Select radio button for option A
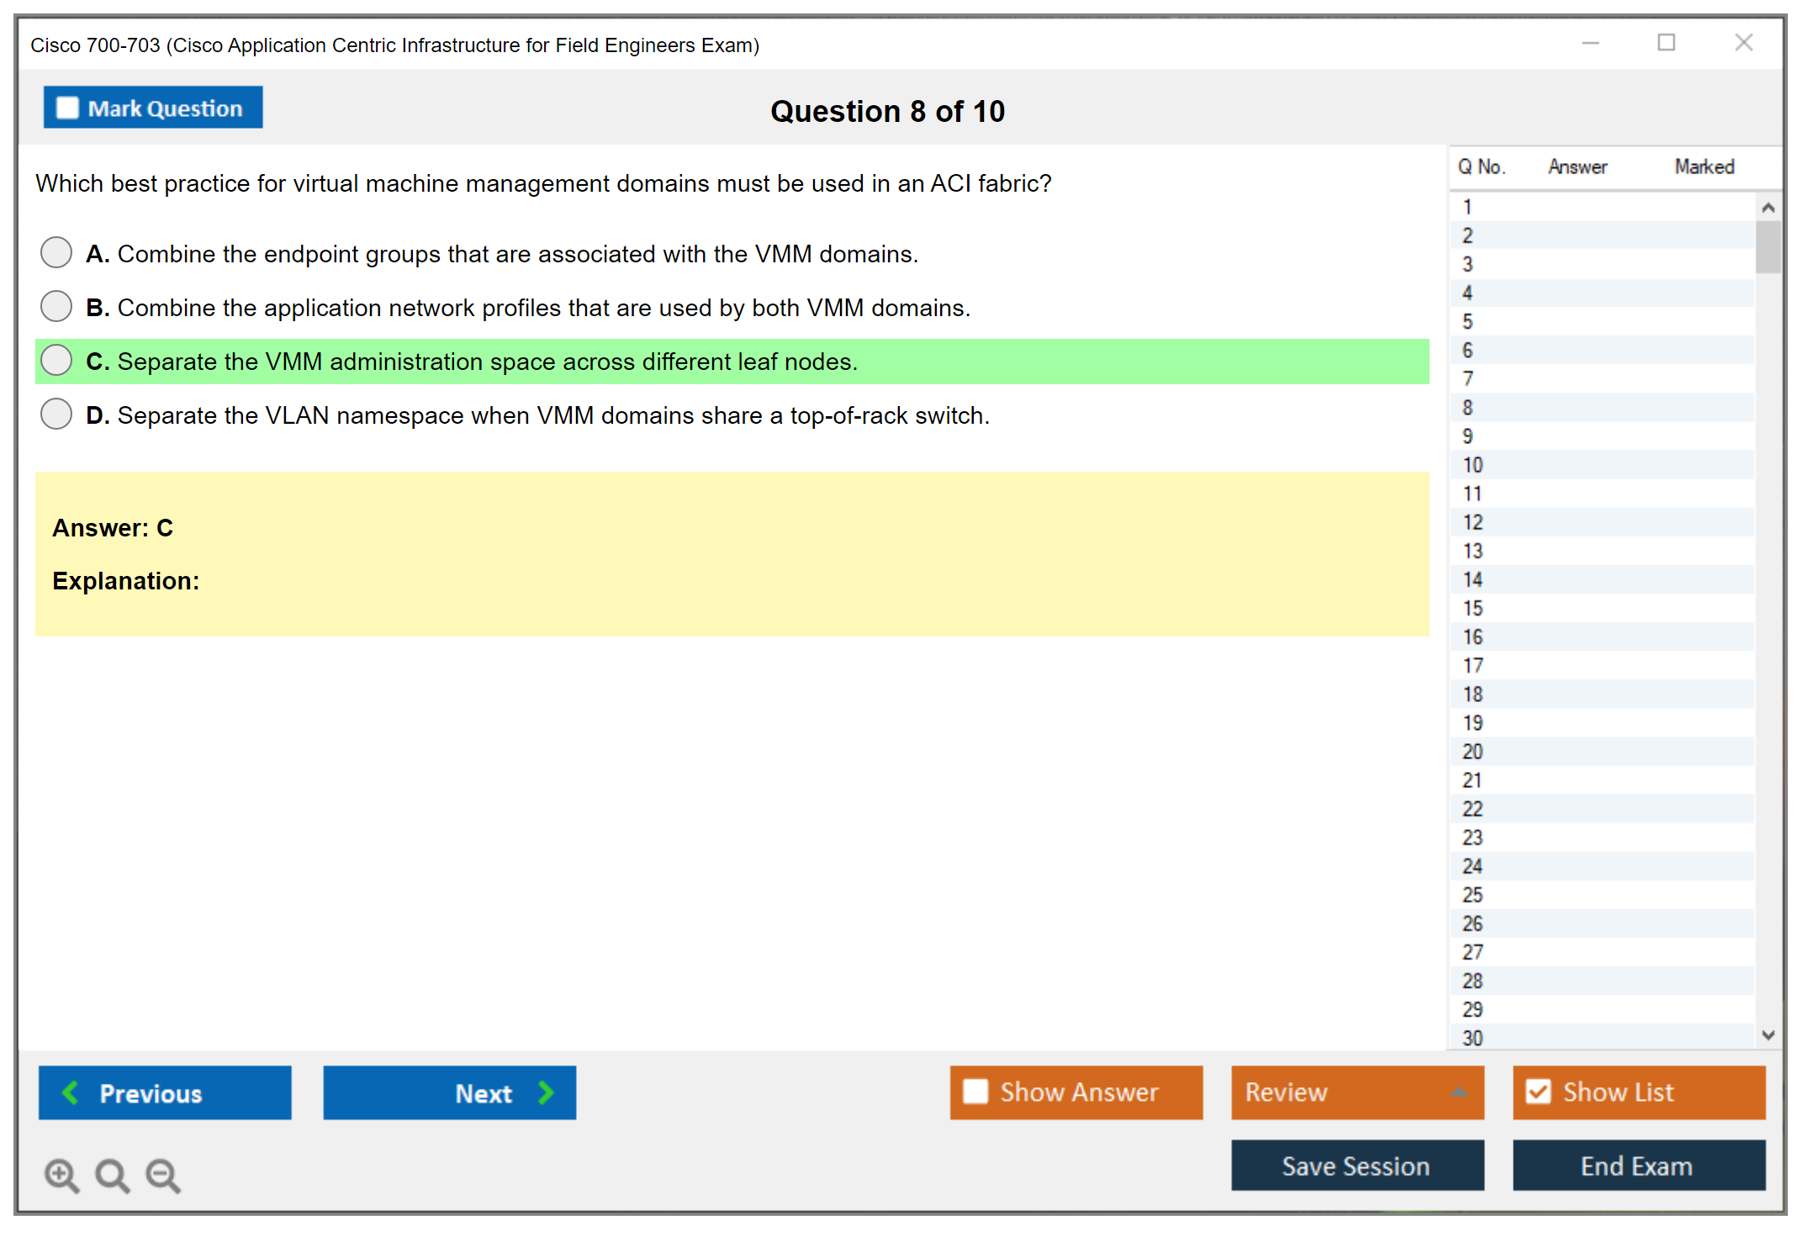 click(56, 252)
